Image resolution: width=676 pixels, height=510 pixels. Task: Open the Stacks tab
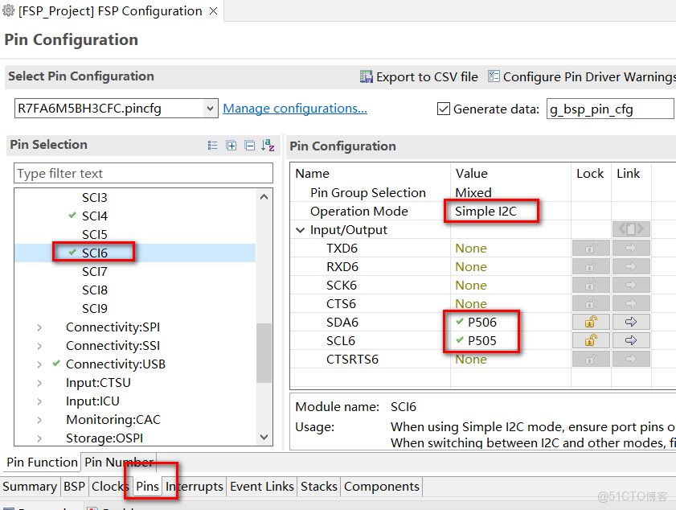coord(318,487)
